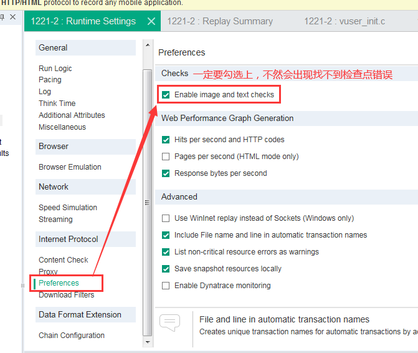Screen dimensions: 418x353
Task: Open Pacing settings
Action: (x=50, y=80)
